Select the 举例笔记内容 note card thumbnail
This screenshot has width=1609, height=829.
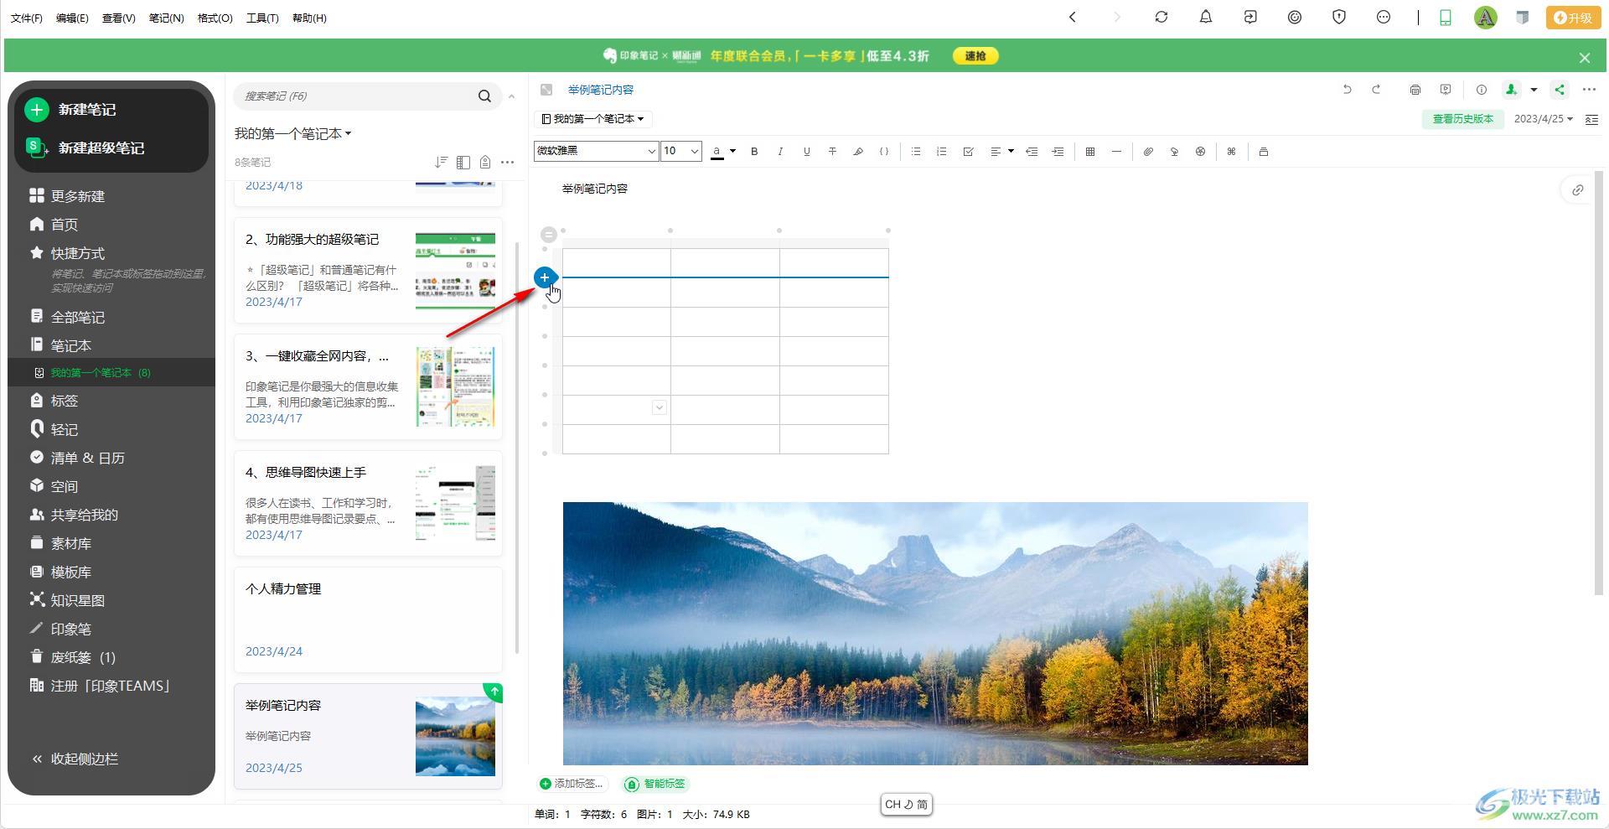pos(455,736)
